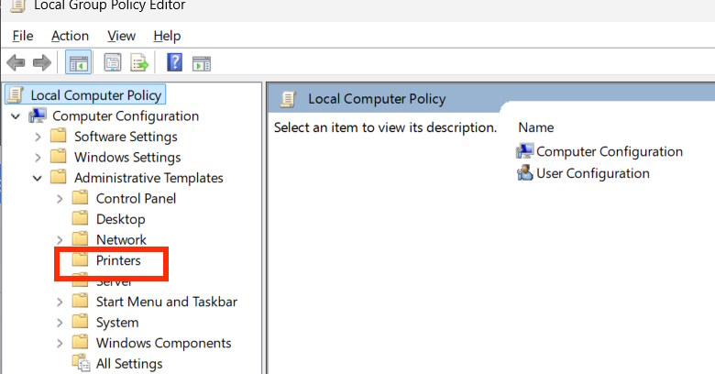Expand the System node
The width and height of the screenshot is (715, 374).
pos(60,322)
